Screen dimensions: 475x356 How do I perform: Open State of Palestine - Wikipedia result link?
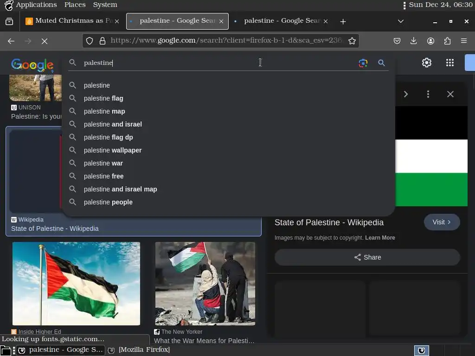[55, 229]
